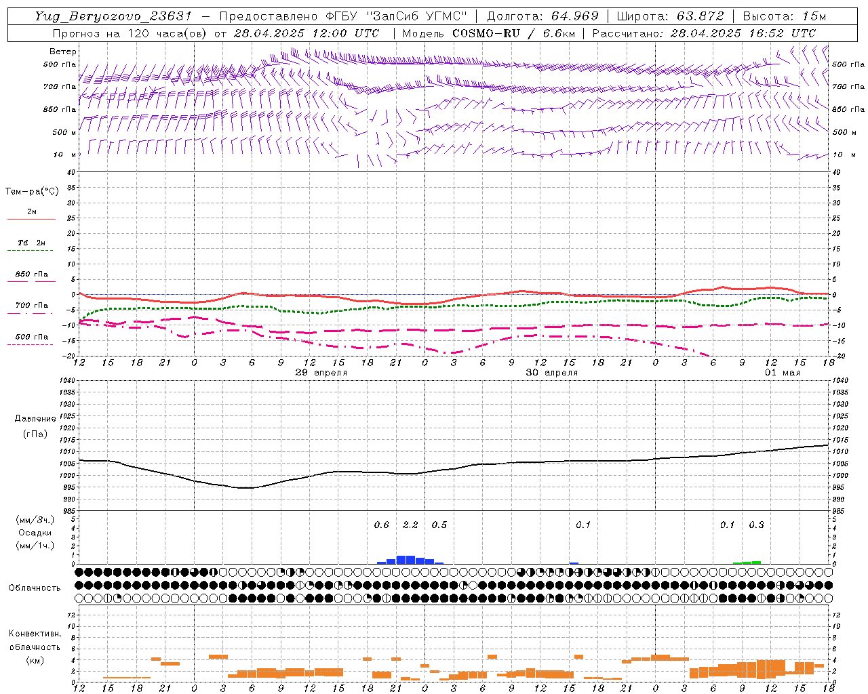
Task: Click the forecast line Прогноз на 120 часа(ов)
Action: (130, 33)
